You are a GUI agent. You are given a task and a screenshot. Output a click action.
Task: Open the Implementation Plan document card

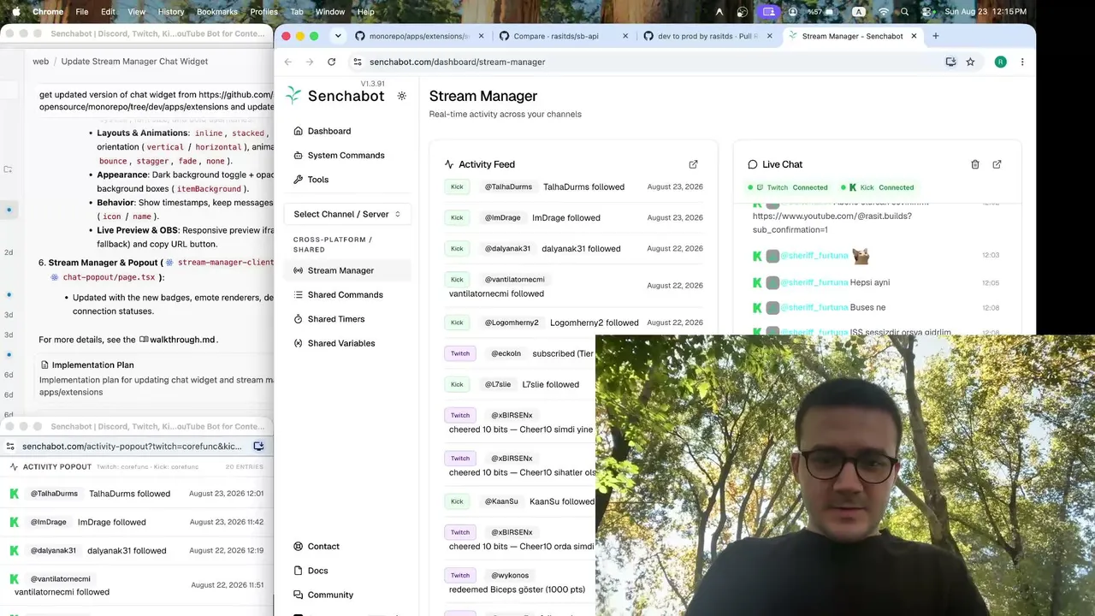coord(157,377)
